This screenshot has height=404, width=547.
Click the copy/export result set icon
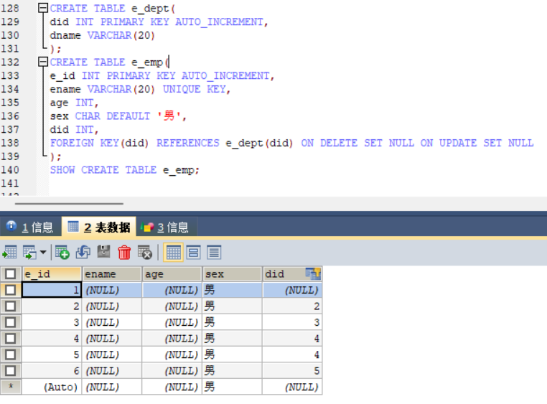click(x=29, y=253)
